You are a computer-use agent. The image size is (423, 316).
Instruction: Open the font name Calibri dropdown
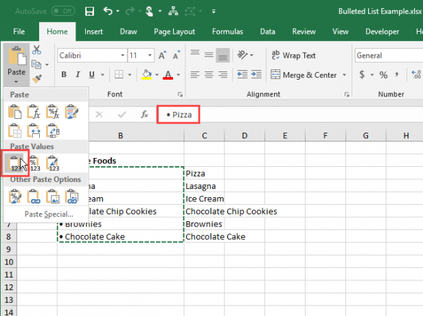tap(122, 56)
